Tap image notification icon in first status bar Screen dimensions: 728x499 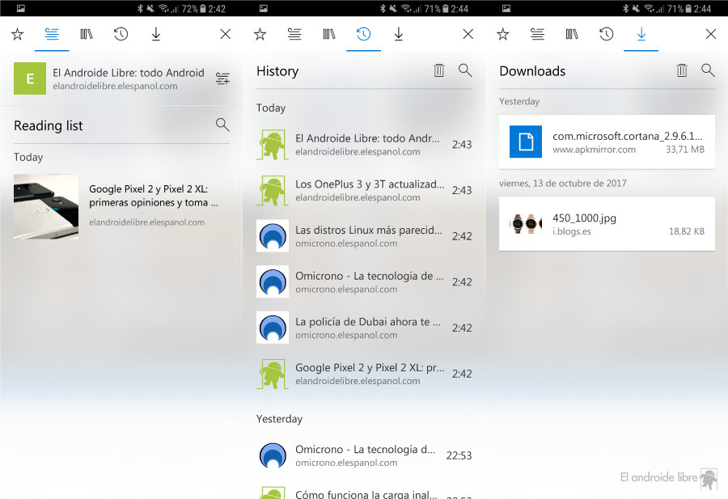coord(21,8)
